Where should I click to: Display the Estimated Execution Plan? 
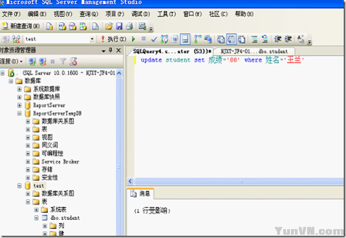[164, 39]
